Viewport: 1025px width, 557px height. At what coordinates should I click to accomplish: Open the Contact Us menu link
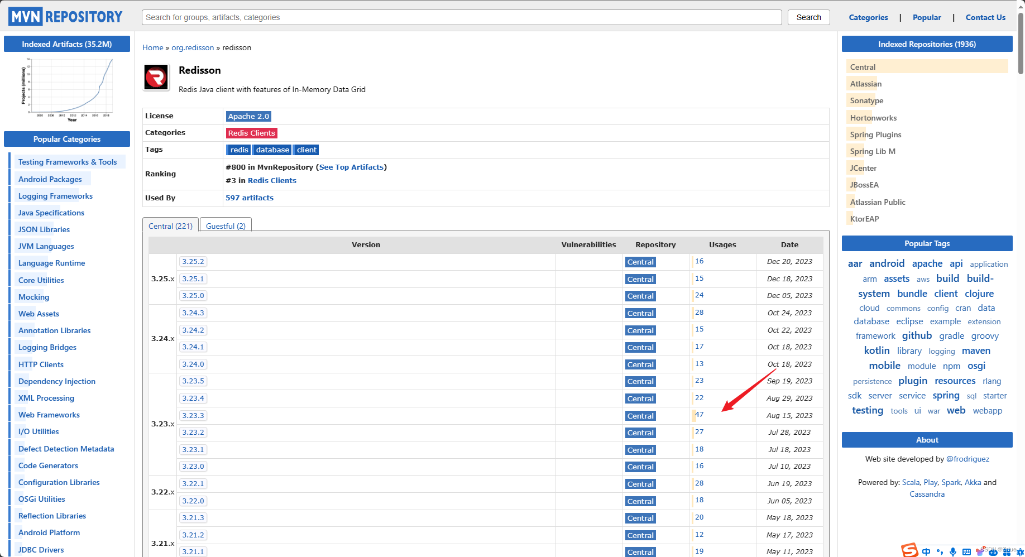point(985,17)
